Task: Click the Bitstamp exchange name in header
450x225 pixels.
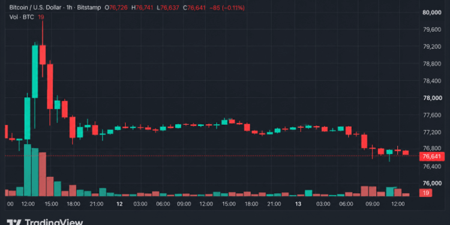Action: click(x=88, y=8)
